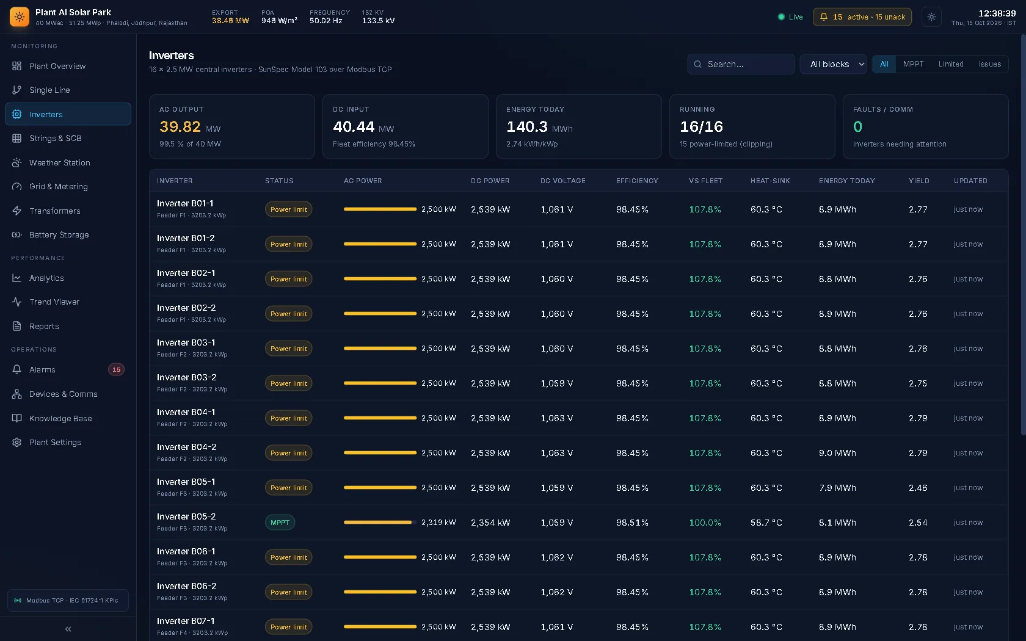
Task: Collapse the sidebar with double-chevron arrow
Action: coord(68,629)
